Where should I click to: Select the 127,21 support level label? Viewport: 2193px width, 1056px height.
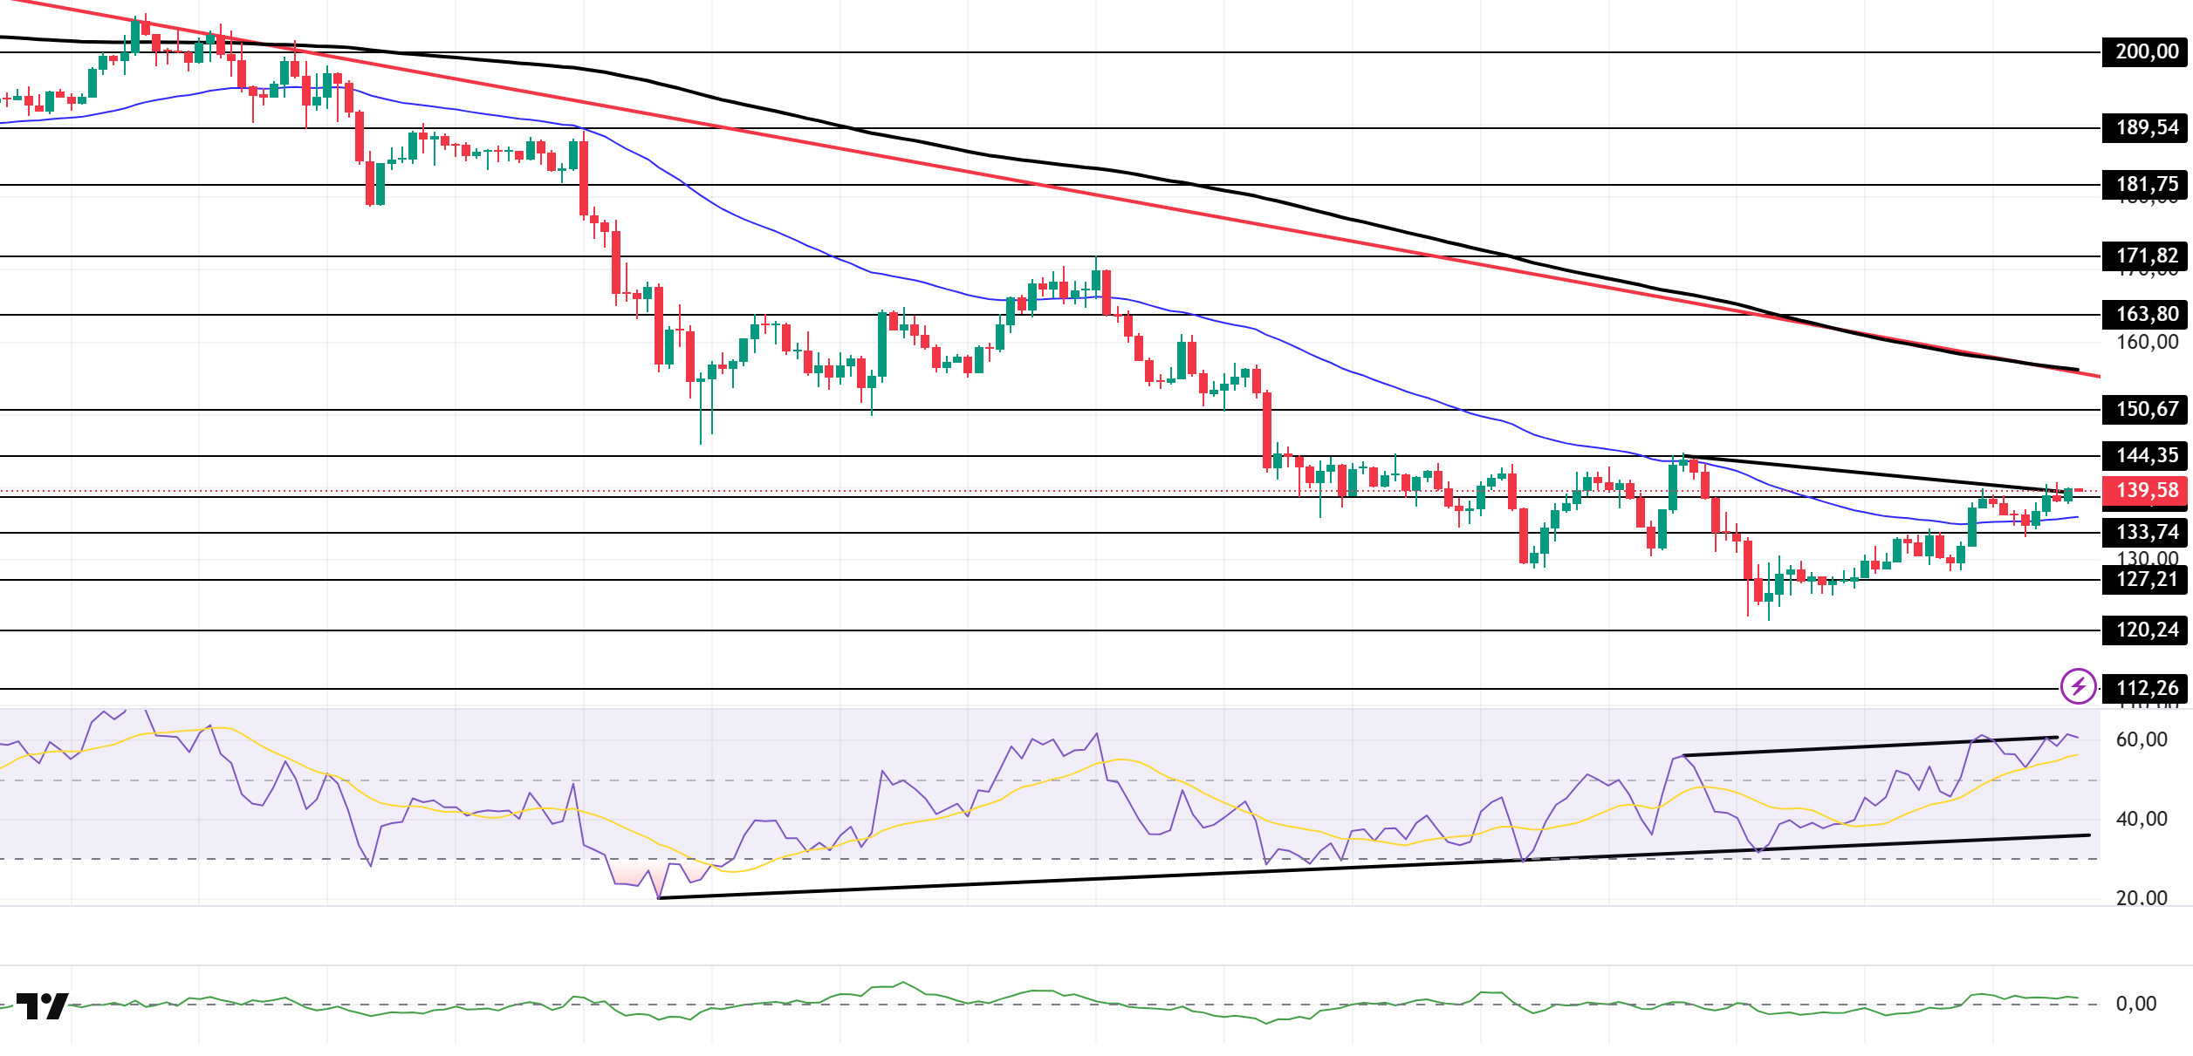click(x=2146, y=580)
